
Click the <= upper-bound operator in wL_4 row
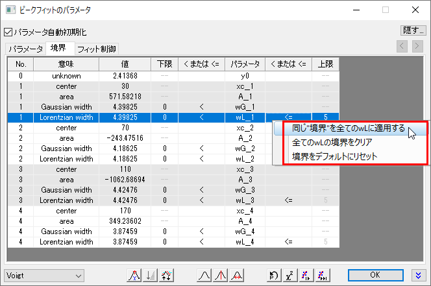pos(288,242)
